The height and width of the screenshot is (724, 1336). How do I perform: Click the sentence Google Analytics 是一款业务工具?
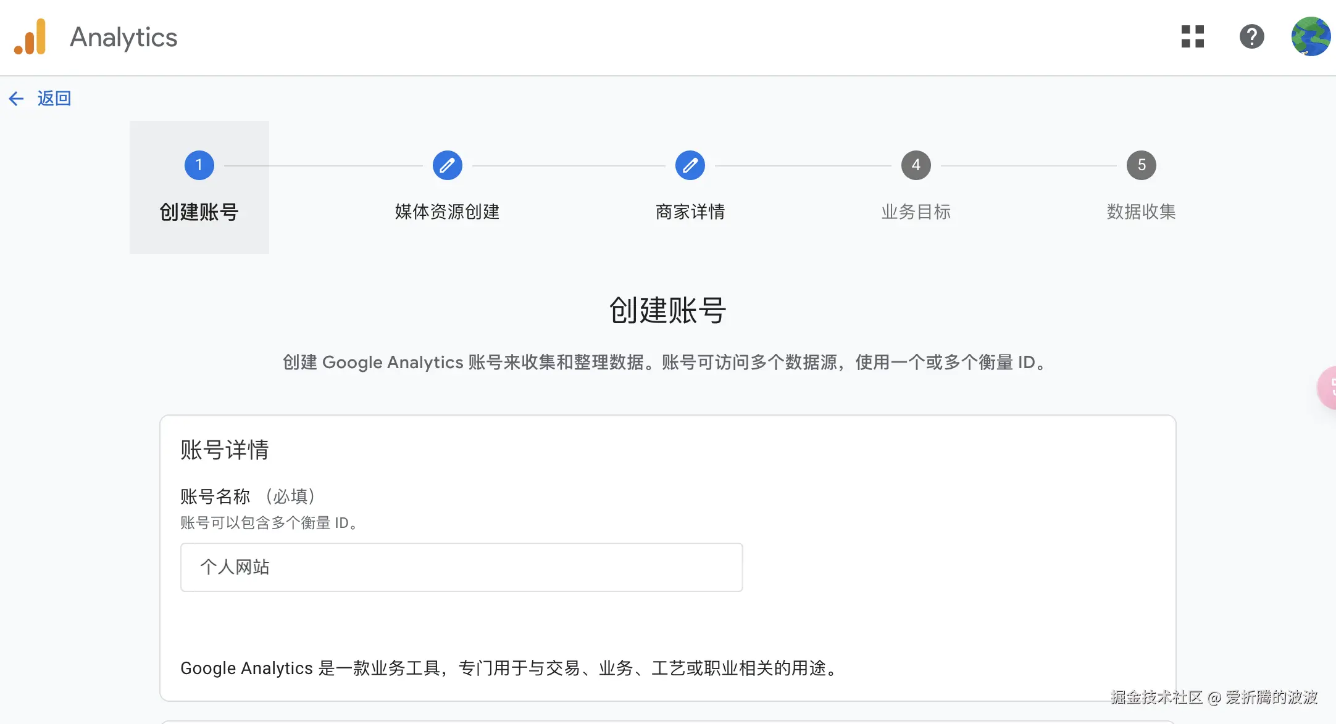click(x=511, y=668)
